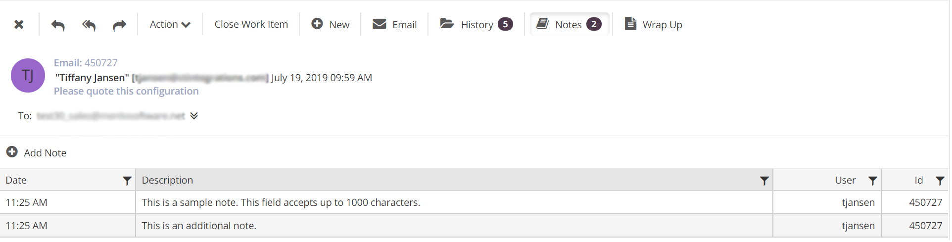The height and width of the screenshot is (242, 952).
Task: Click the Email envelope icon
Action: [380, 24]
